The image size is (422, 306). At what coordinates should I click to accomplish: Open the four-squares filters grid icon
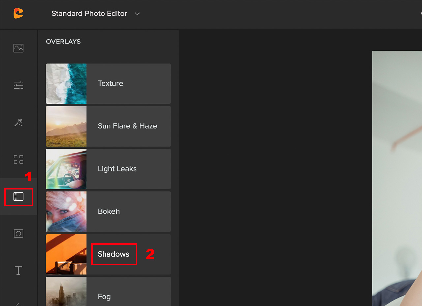pos(18,159)
